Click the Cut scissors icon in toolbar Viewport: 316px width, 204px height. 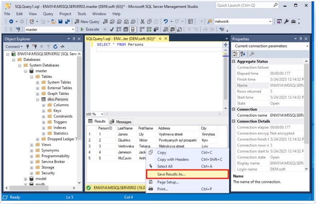[x=143, y=22]
